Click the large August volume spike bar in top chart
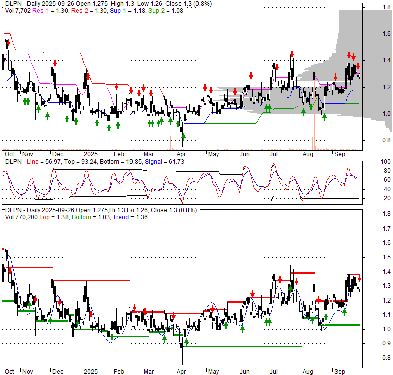The height and width of the screenshot is (375, 393). 314,114
